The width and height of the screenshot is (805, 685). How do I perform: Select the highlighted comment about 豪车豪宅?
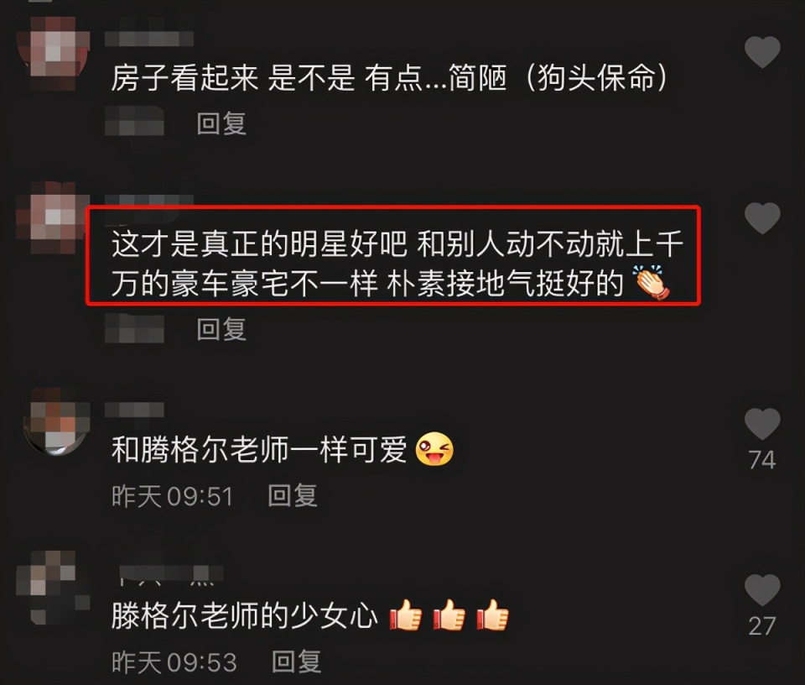[392, 256]
